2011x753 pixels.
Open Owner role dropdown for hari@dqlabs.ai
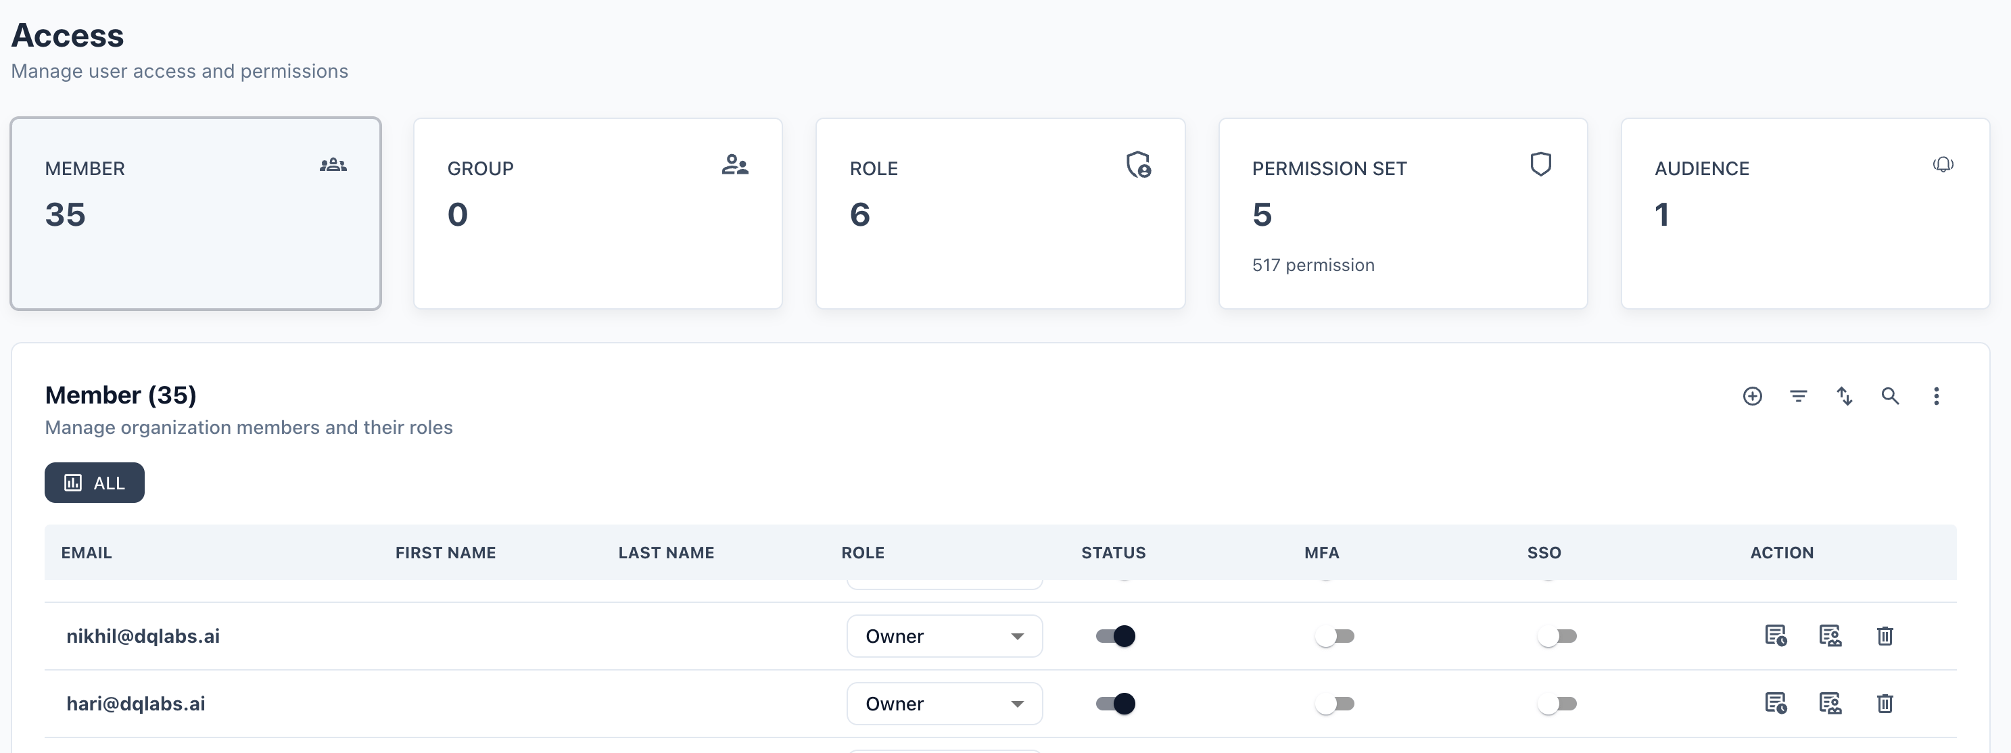945,704
